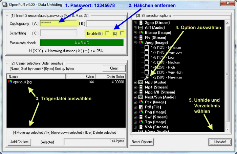The image size is (237, 154).
Task: Click the openpuff.jpg file type icon
Action: pos(10,82)
